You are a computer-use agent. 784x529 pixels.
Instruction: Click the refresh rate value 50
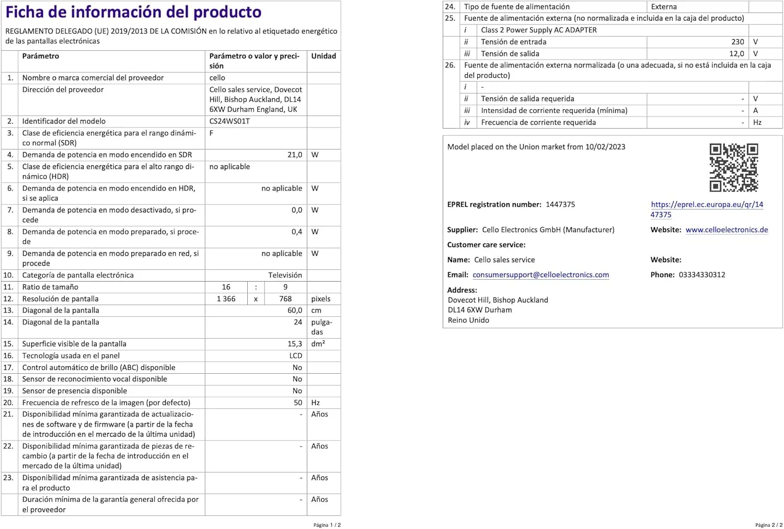298,403
